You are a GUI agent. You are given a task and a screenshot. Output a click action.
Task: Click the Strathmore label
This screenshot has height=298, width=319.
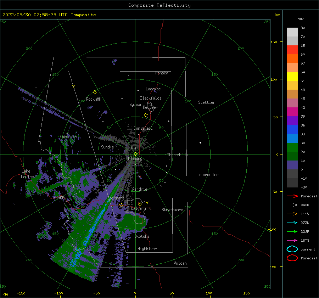tap(172, 210)
